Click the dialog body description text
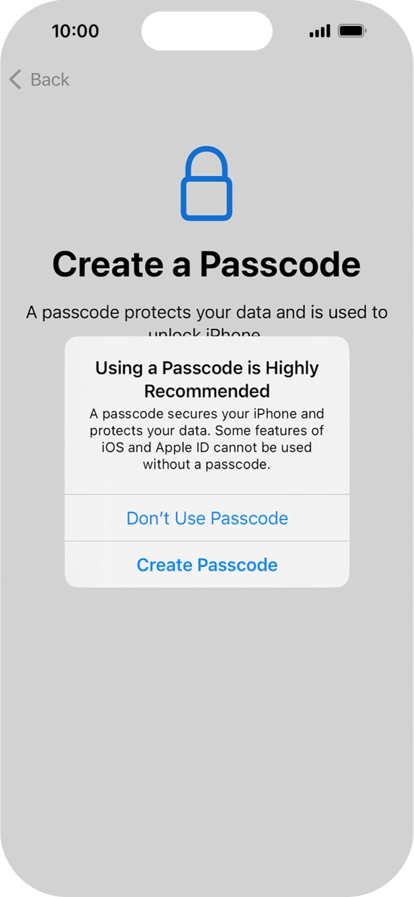Screen dimensions: 414x897 pyautogui.click(x=207, y=439)
